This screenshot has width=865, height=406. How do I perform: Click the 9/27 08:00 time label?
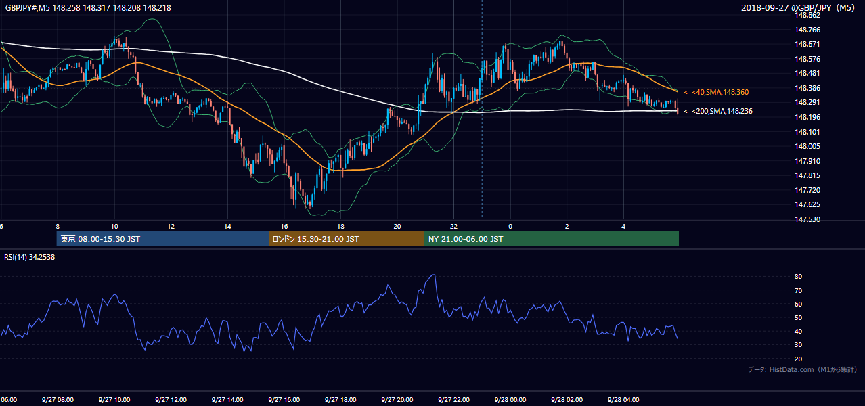58,399
